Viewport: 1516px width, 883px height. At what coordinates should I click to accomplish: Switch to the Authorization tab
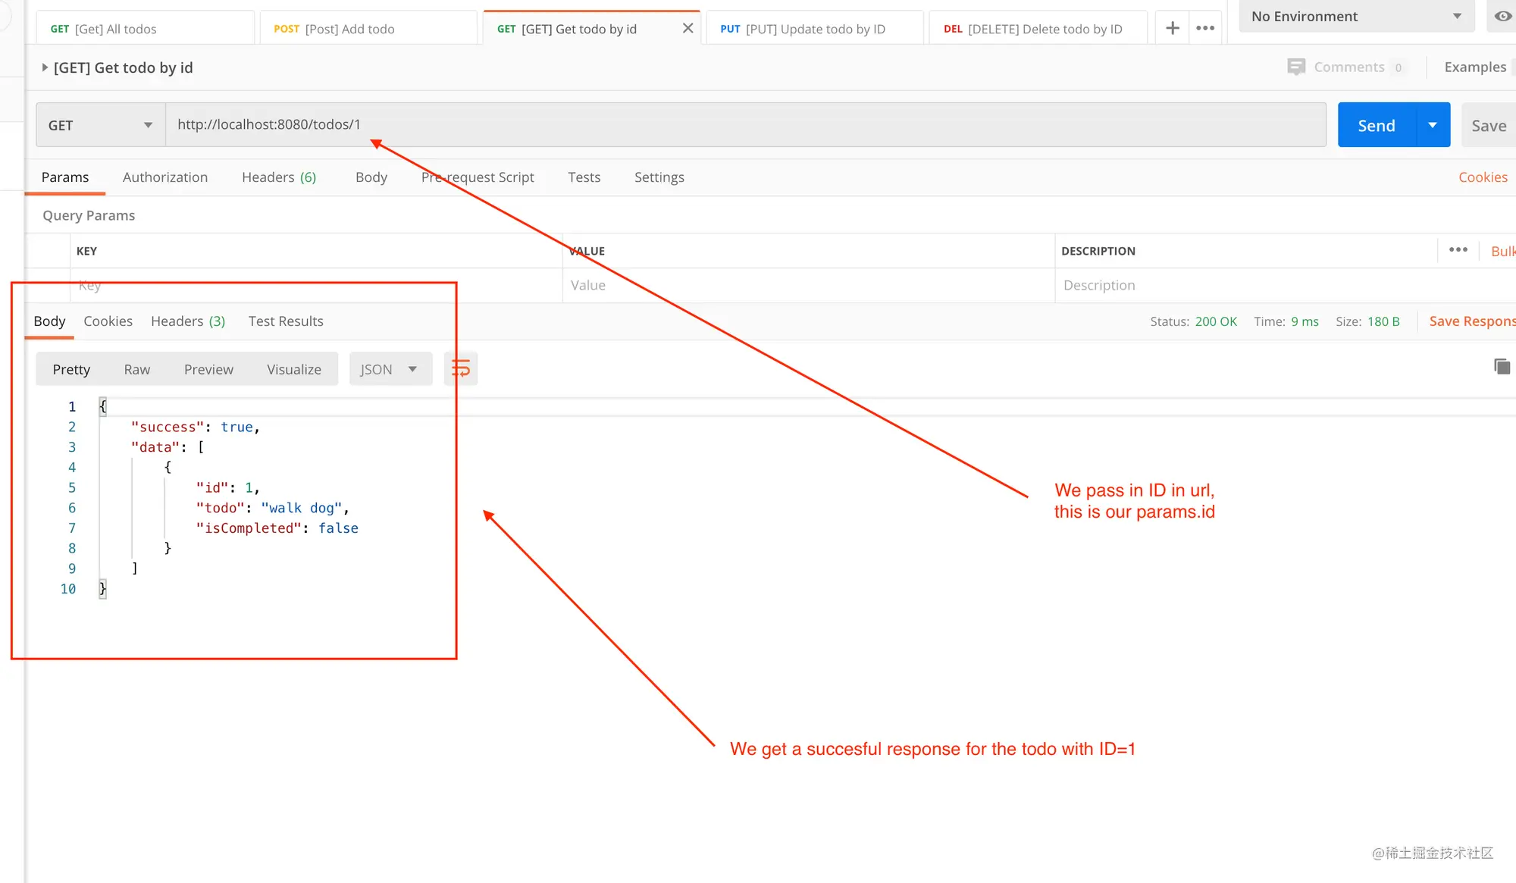pos(165,177)
